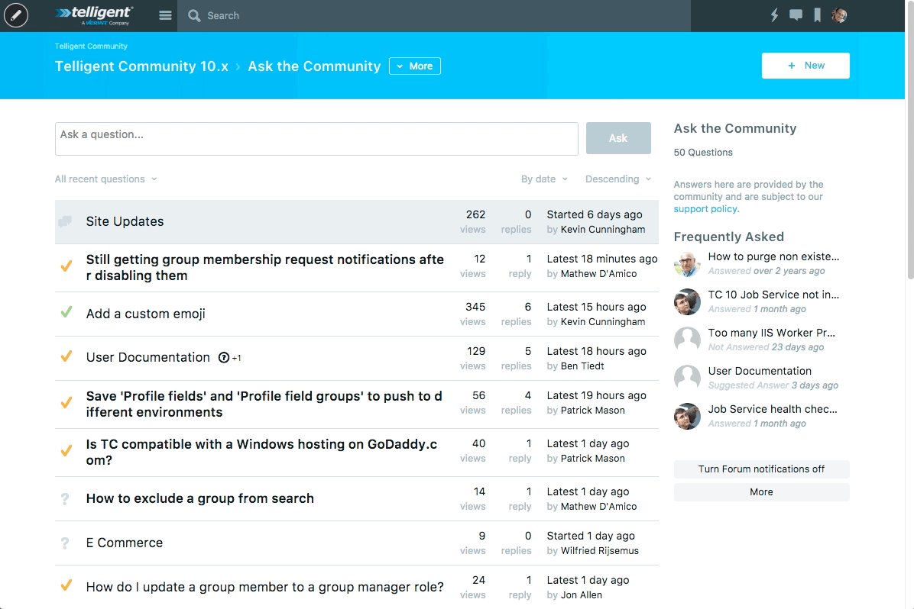Click question mark icon beside How to exclude a group
This screenshot has width=914, height=609.
coord(65,499)
